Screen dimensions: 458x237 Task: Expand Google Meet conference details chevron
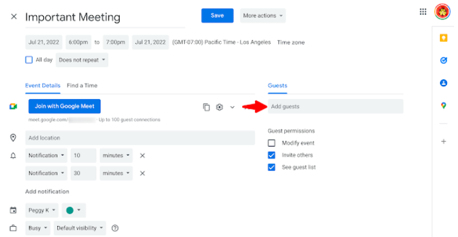click(x=232, y=107)
